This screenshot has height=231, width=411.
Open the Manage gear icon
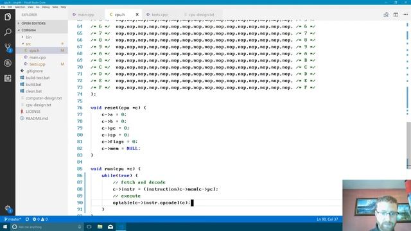tap(8, 209)
